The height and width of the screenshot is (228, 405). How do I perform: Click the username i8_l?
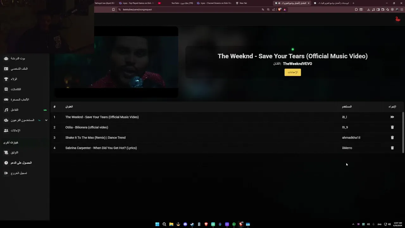click(344, 117)
